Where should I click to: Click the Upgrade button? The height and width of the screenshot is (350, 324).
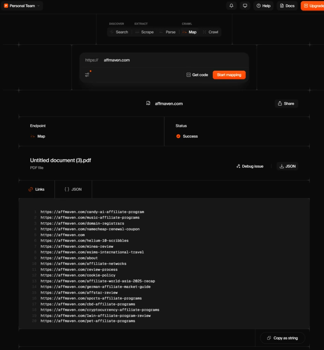pyautogui.click(x=313, y=6)
